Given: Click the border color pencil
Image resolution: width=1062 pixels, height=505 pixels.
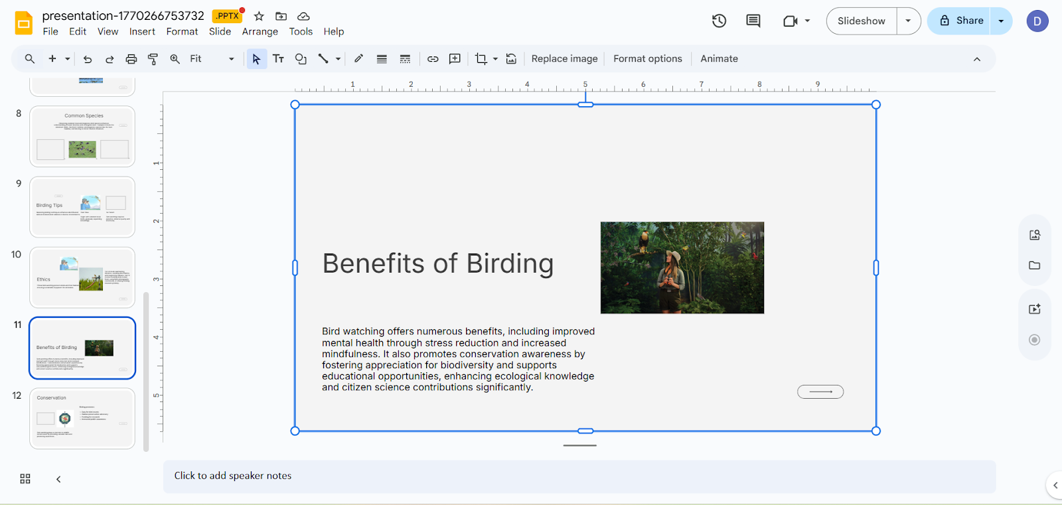Looking at the screenshot, I should (359, 59).
